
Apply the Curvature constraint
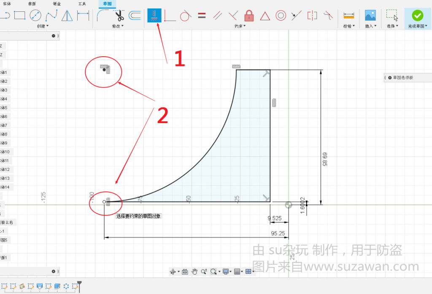click(328, 16)
